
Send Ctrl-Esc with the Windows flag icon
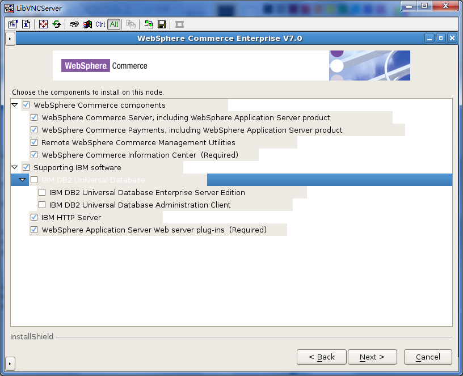[87, 24]
